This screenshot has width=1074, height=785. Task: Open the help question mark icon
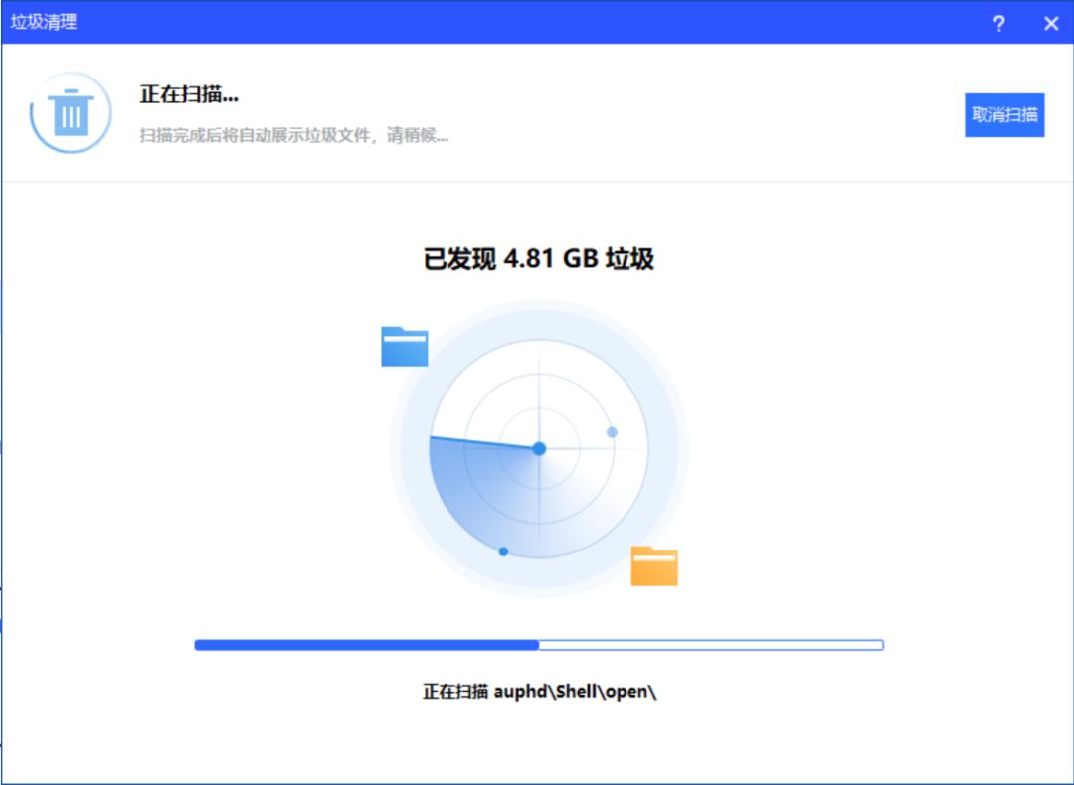[x=1000, y=21]
